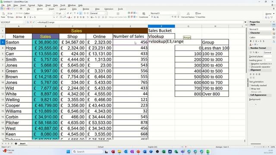Click the print icon in the quick toolbar

pos(21,9)
